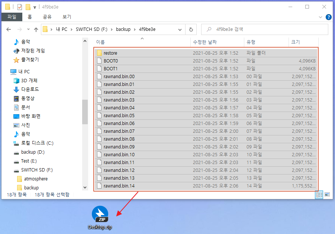This screenshot has width=335, height=234.
Task: Open 즐겨찾기 in sidebar
Action: [x=26, y=60]
